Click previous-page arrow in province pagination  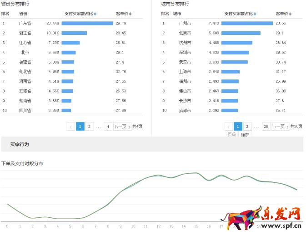[x=71, y=127]
